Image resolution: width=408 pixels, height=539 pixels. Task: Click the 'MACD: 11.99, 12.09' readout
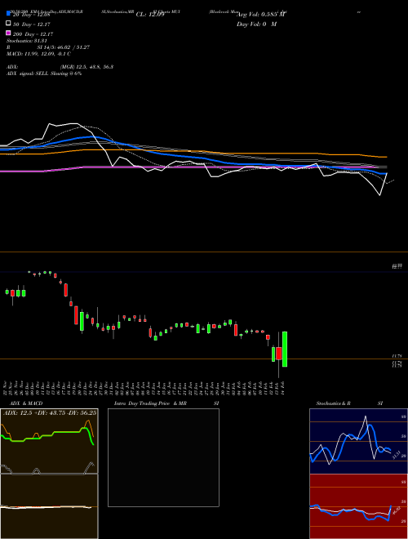(x=39, y=54)
